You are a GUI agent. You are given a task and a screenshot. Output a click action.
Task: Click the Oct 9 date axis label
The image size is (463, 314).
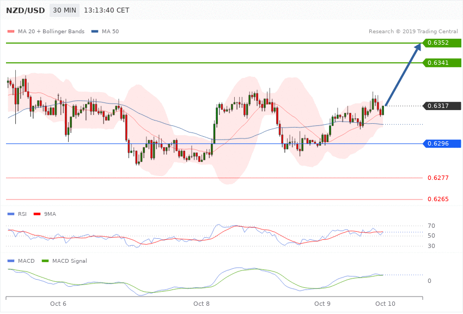(322, 304)
